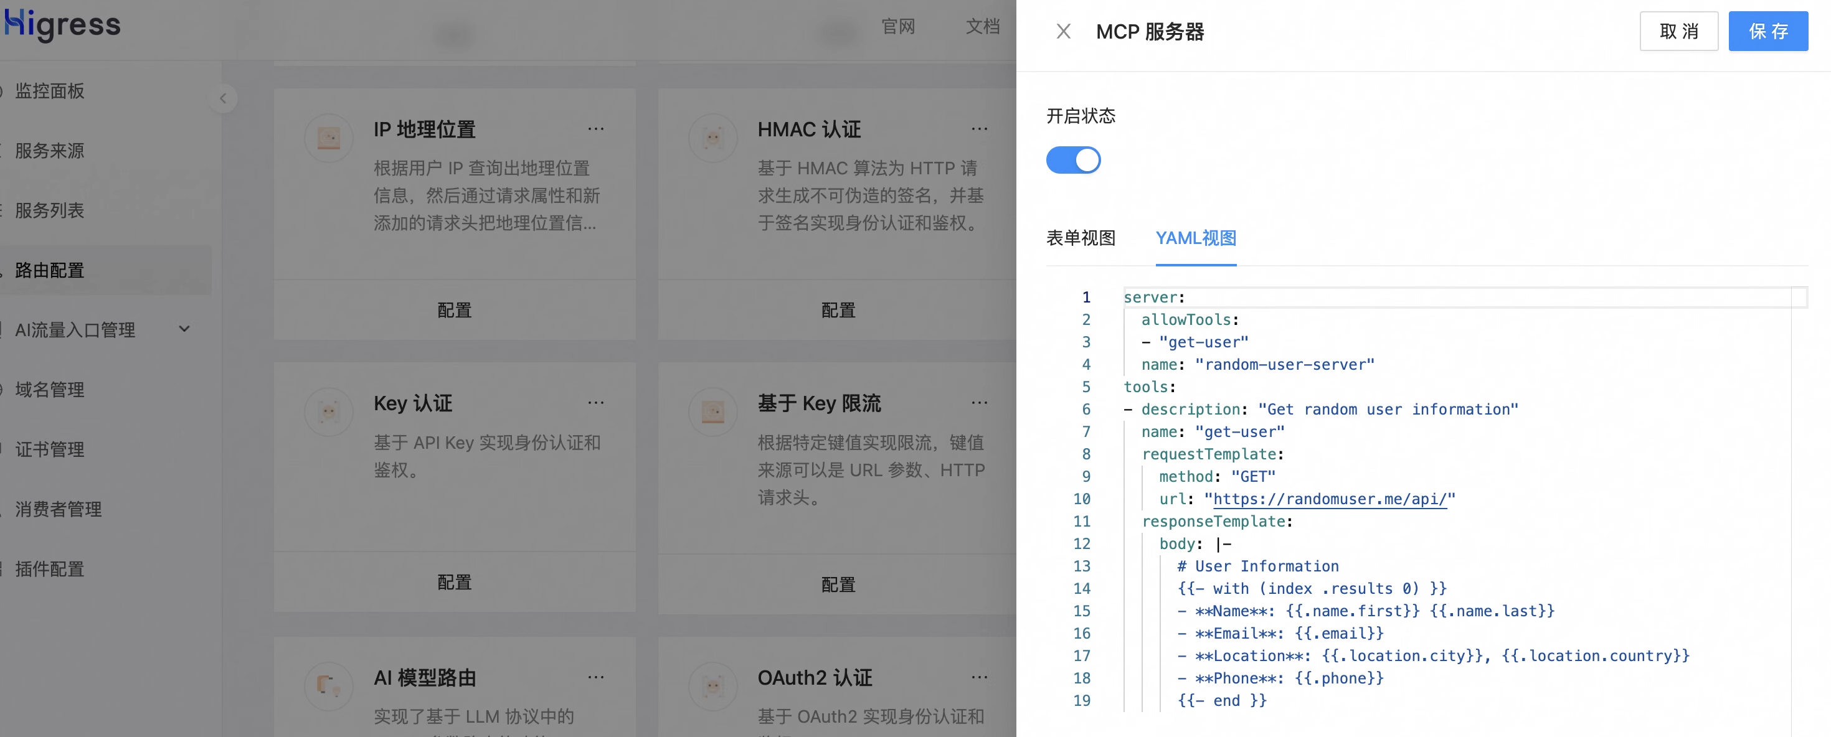Viewport: 1831px width, 737px height.
Task: Open more options on Key 认证 card
Action: coord(595,403)
